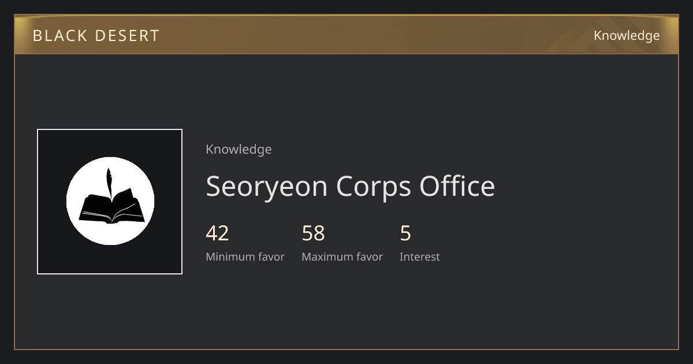The image size is (693, 364).
Task: Select the Interest label
Action: tap(420, 257)
